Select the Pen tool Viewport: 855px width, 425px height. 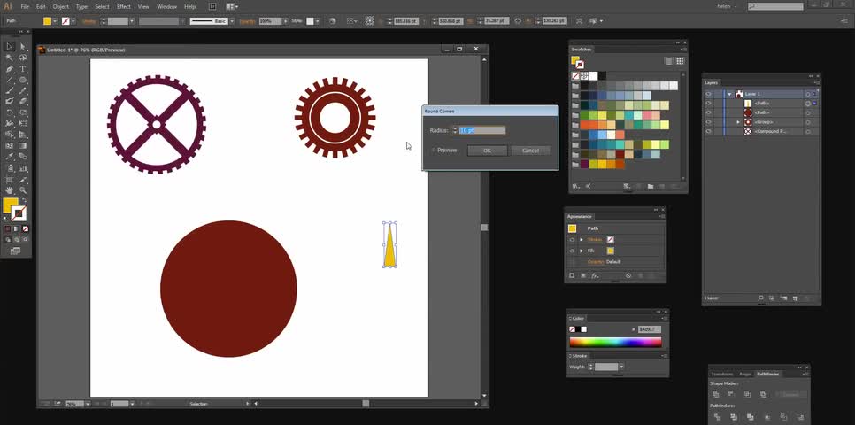click(x=9, y=69)
